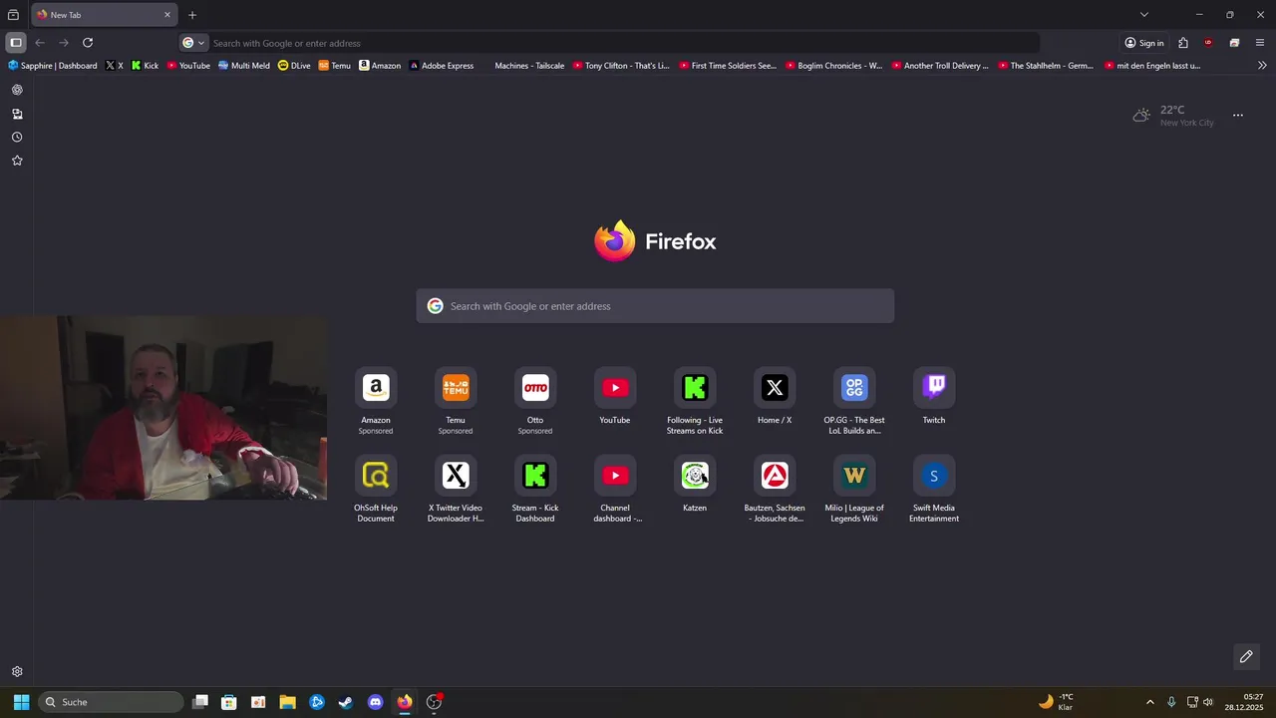Open Sapphire | Dashboard bookmark

[53, 66]
